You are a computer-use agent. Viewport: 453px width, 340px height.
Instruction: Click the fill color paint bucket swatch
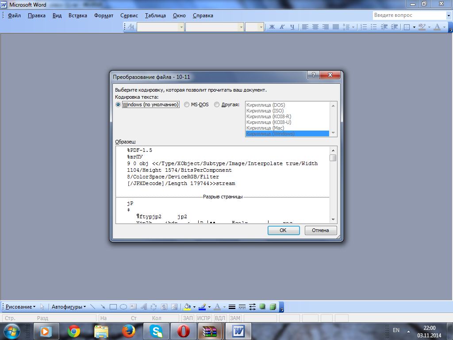coord(187,306)
